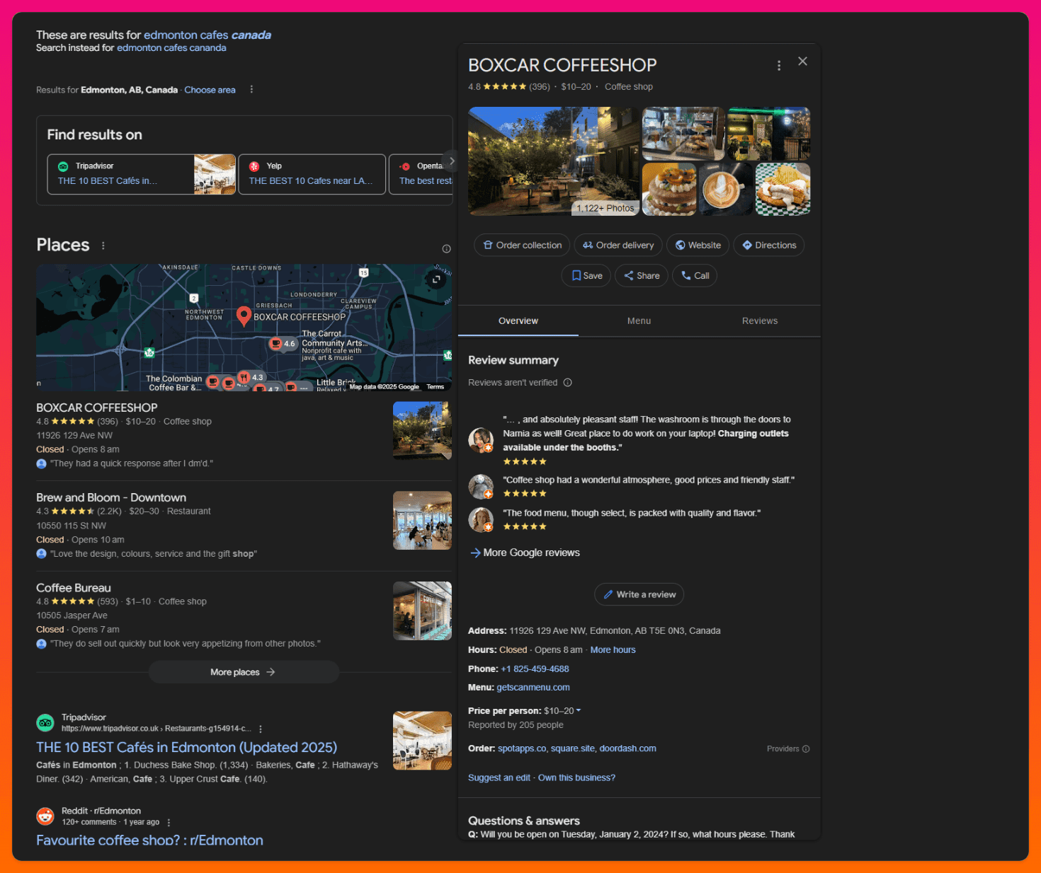Viewport: 1041px width, 873px height.
Task: Open the square.site order link
Action: tap(573, 748)
